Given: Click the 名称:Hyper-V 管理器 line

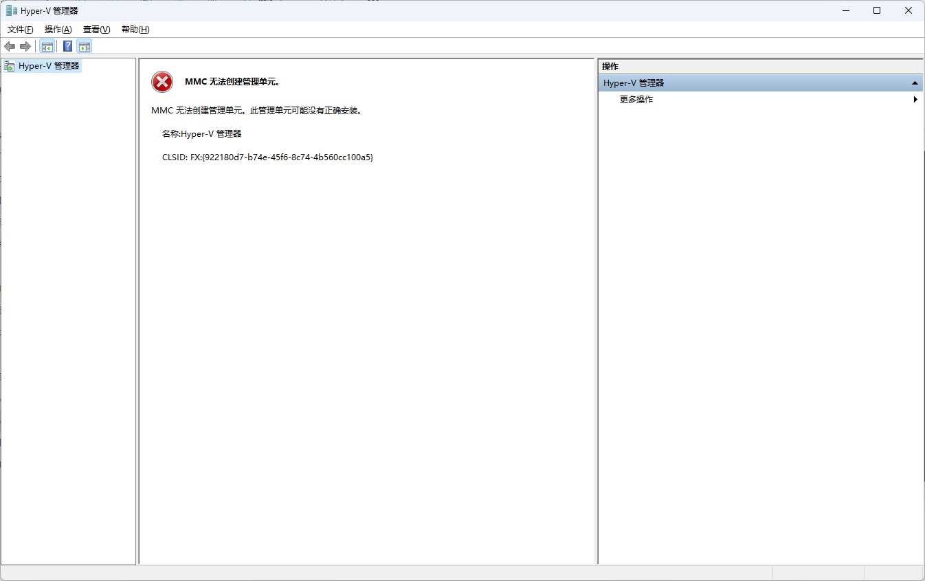Looking at the screenshot, I should point(202,134).
